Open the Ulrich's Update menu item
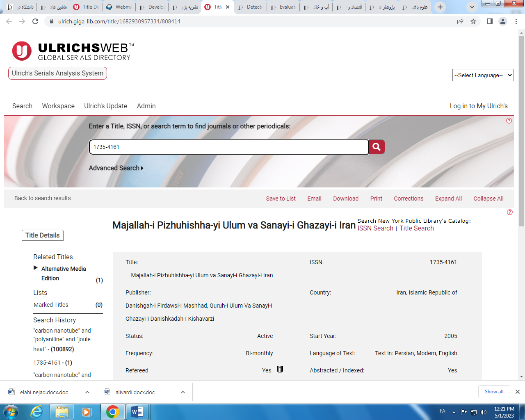The width and height of the screenshot is (525, 420). click(x=105, y=106)
